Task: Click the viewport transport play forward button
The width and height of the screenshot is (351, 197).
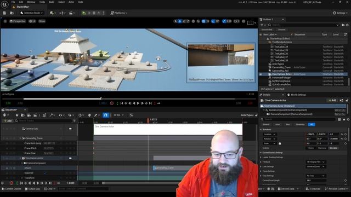Action: [x=138, y=103]
